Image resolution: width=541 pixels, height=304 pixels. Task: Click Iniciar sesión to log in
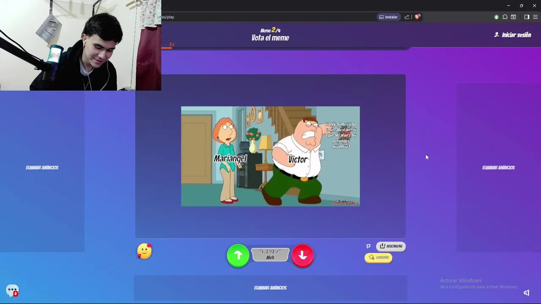(x=513, y=35)
